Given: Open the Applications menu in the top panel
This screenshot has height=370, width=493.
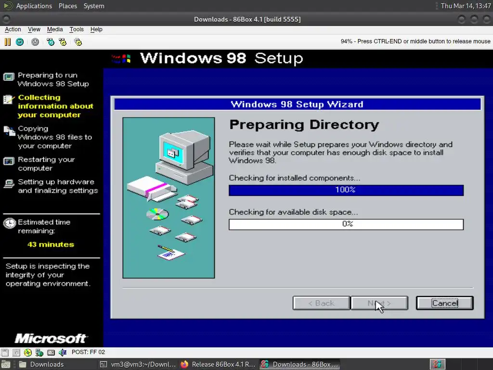Looking at the screenshot, I should click(34, 6).
